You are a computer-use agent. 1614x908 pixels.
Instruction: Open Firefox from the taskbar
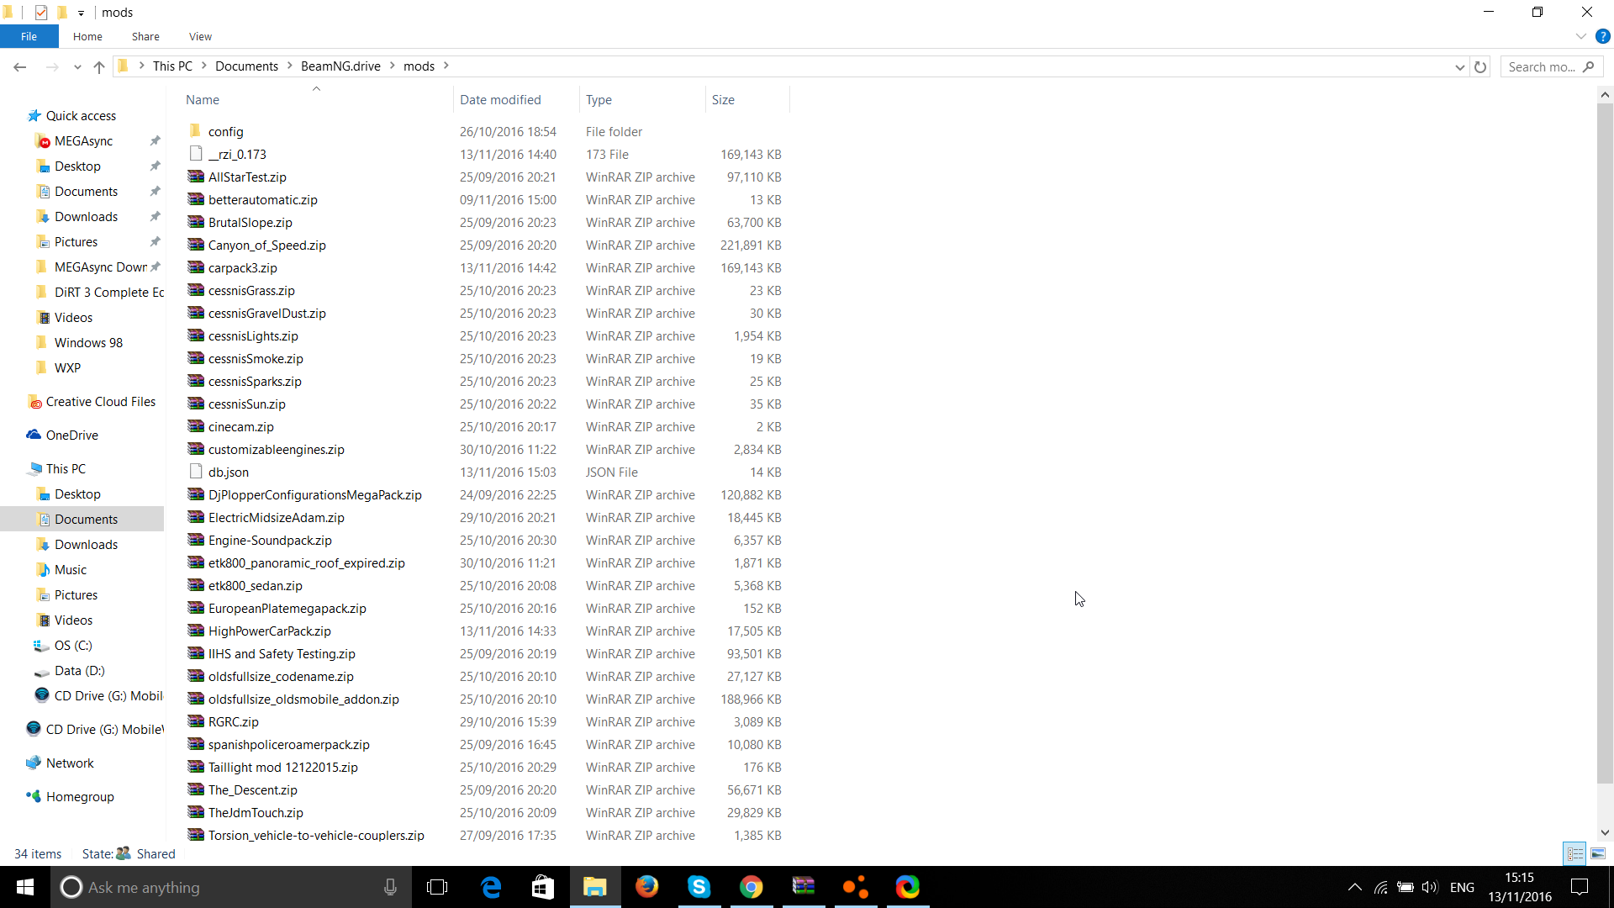(x=646, y=887)
